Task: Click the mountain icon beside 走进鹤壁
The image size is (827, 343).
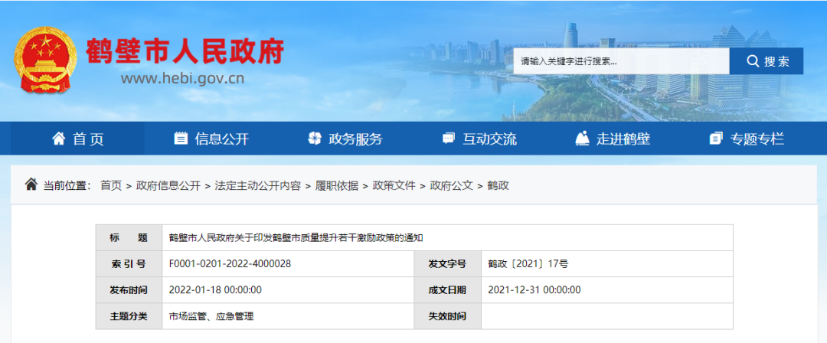Action: coord(582,139)
